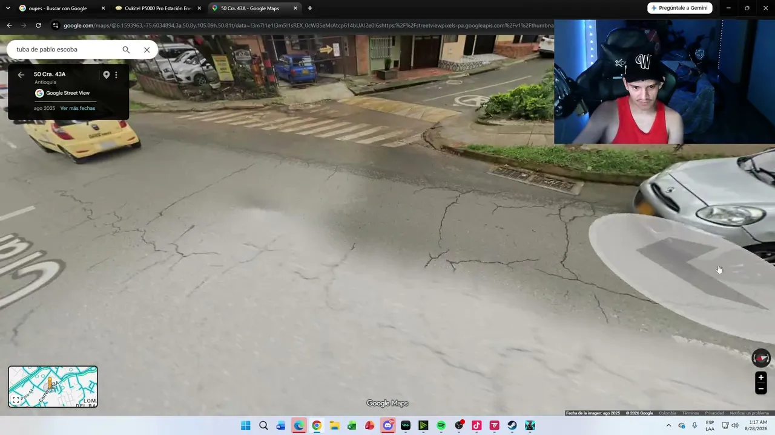Click the browser forward arrow

[24, 25]
